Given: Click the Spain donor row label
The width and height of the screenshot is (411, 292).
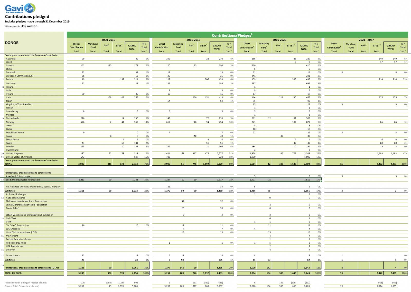Looking at the screenshot, I should point(9,143).
